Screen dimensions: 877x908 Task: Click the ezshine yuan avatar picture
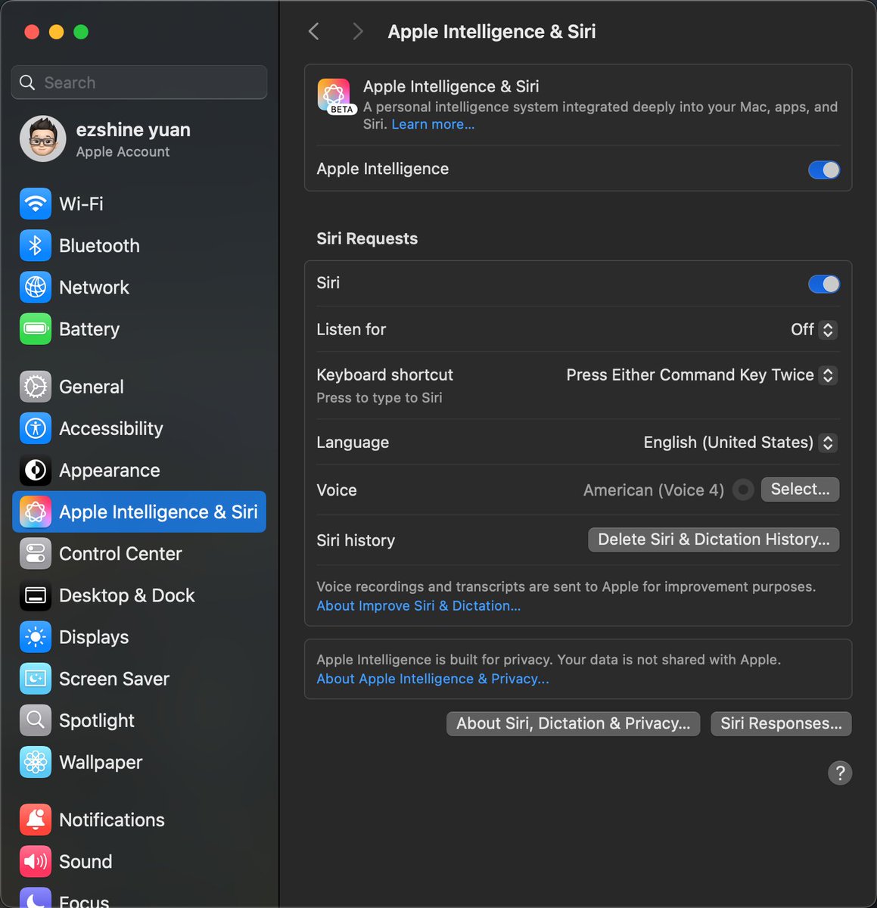[42, 138]
